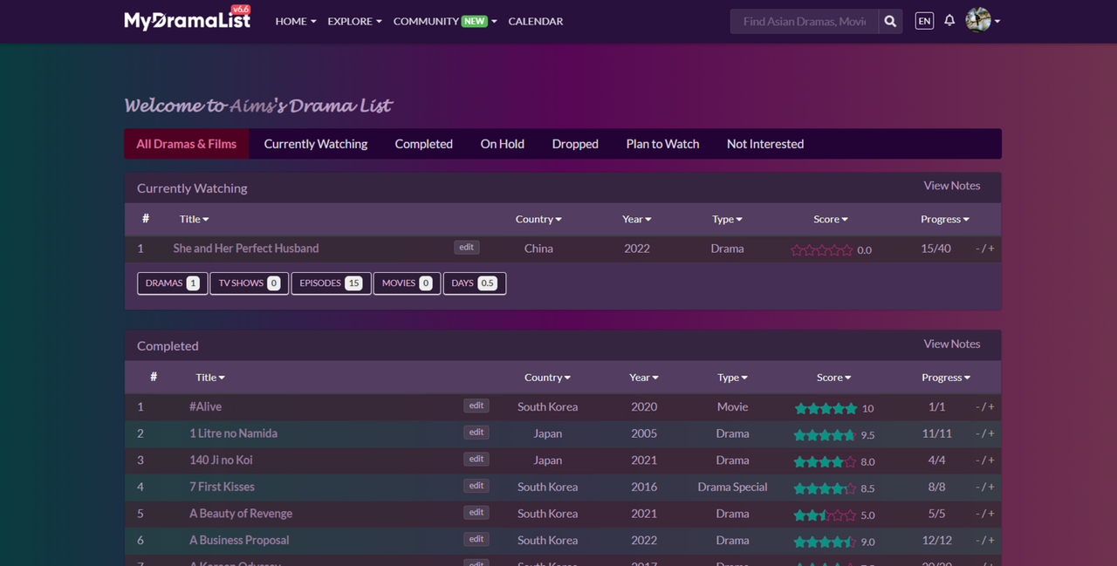1117x566 pixels.
Task: Switch language via EN button
Action: tap(924, 21)
